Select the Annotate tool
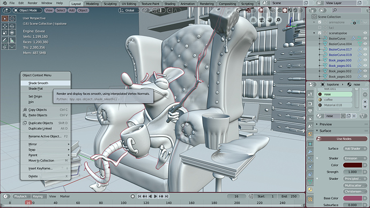This screenshot has width=370, height=208. (x=5, y=40)
